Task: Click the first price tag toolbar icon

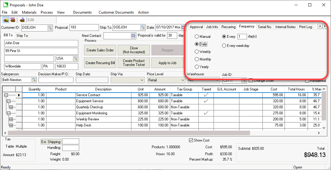Action: pyautogui.click(x=5, y=20)
